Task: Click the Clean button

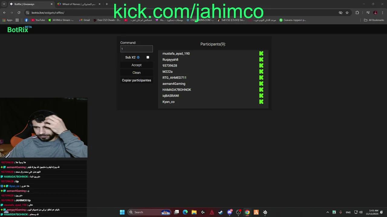Action: point(136,73)
